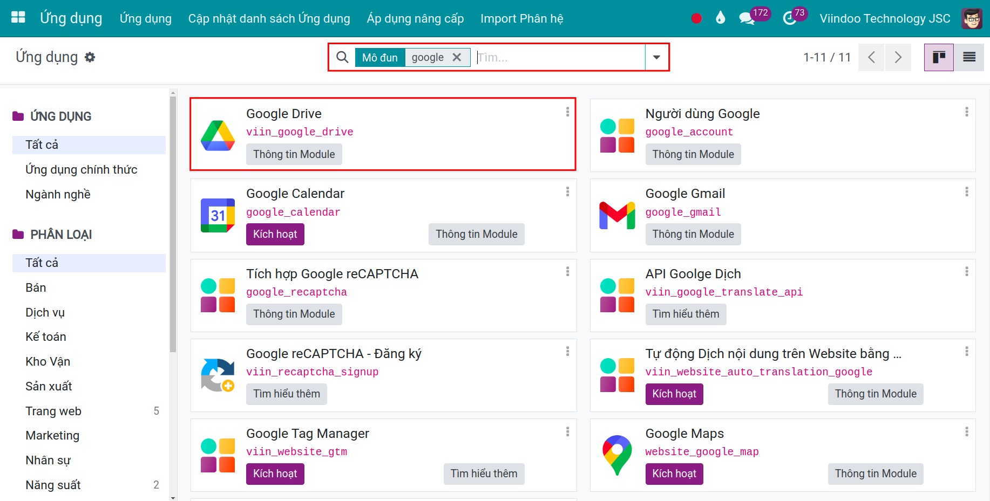Screen dimensions: 990x501
Task: Click into the Tìm... search field
Action: point(560,57)
